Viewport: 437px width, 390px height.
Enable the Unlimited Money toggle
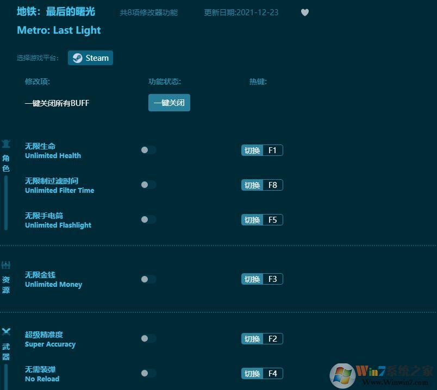148,279
